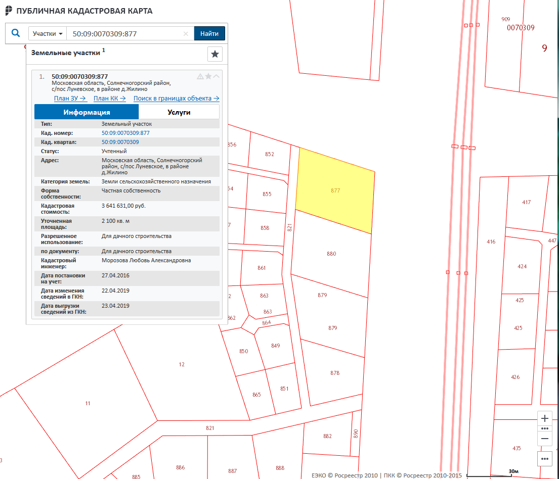Switch to the Информация tab

[x=87, y=112]
